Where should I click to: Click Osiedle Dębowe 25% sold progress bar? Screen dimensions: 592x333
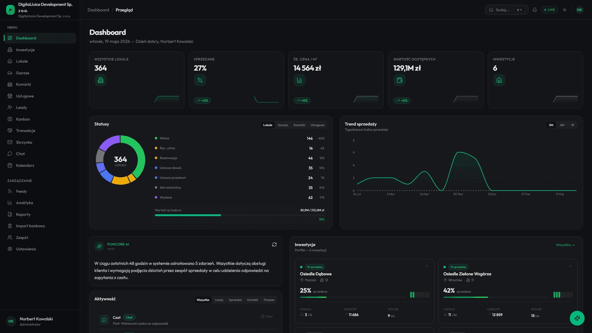click(x=353, y=297)
